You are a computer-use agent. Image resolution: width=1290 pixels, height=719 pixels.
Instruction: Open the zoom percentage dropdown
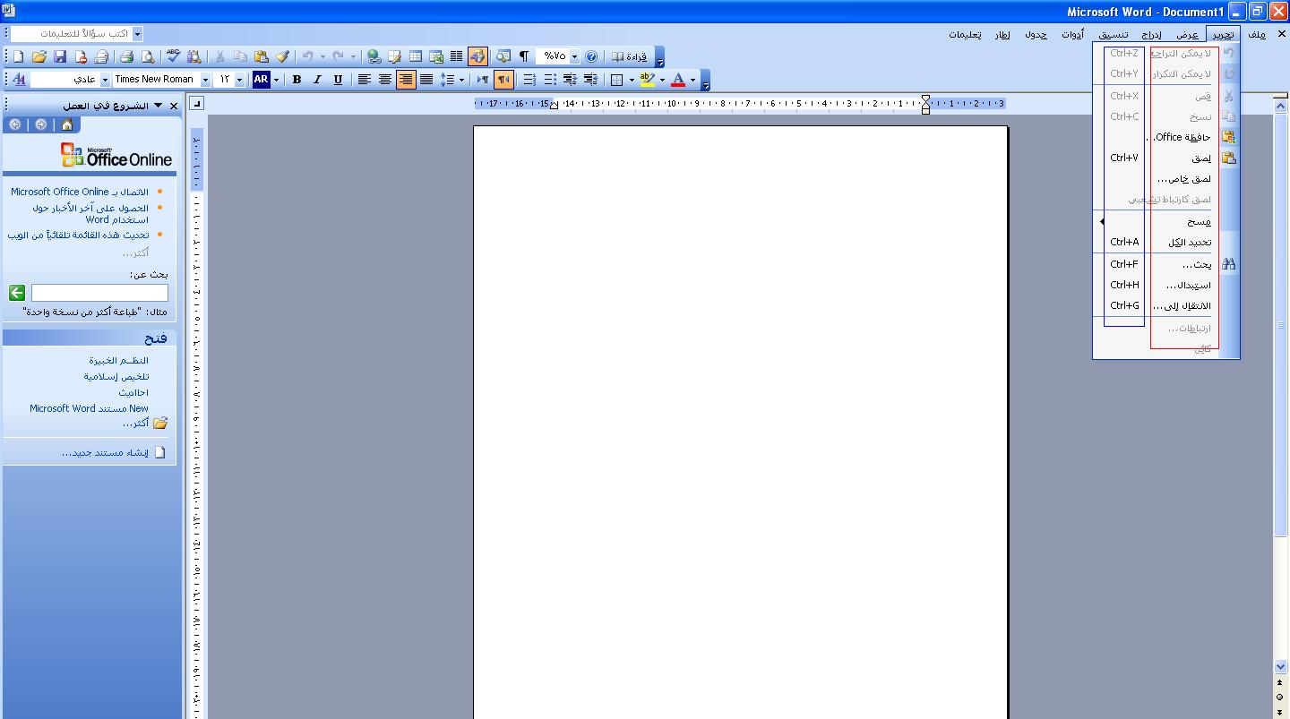click(x=574, y=56)
